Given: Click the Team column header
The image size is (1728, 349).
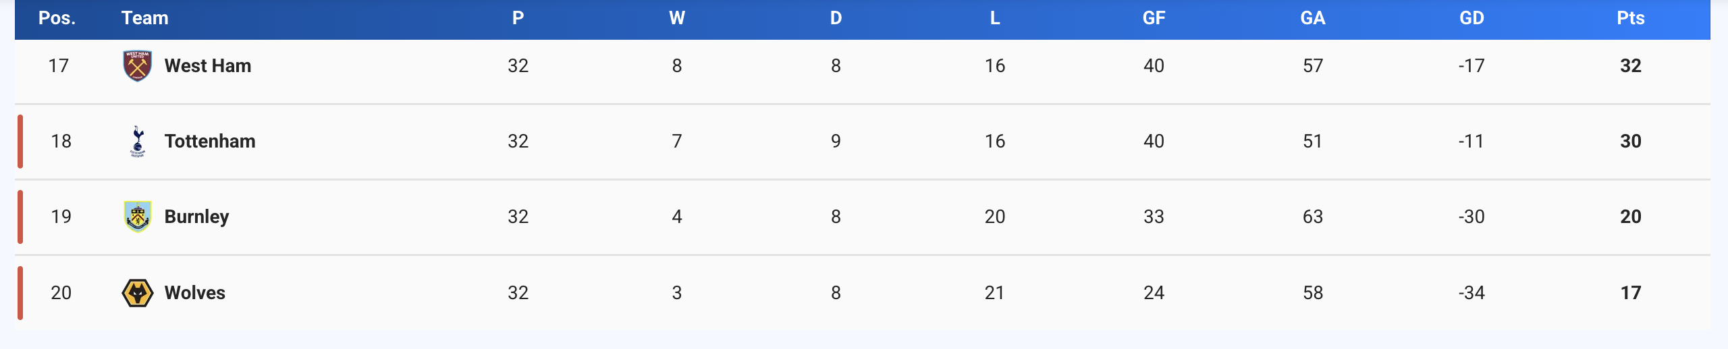Looking at the screenshot, I should [x=145, y=18].
